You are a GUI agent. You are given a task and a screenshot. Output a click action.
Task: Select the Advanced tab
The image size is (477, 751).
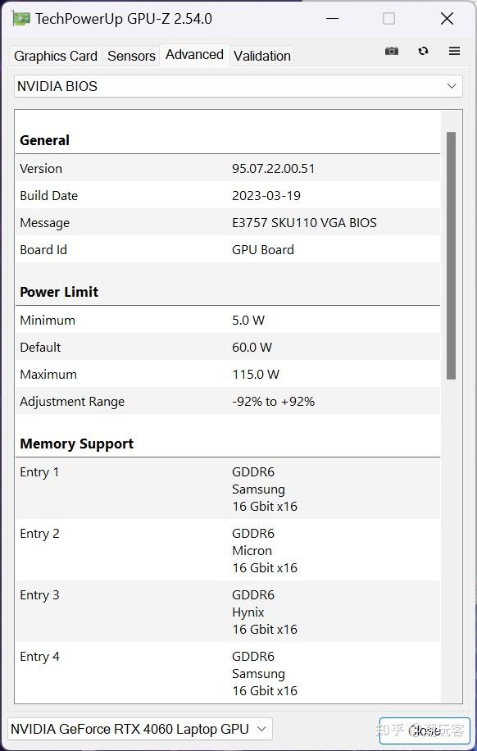pyautogui.click(x=194, y=54)
